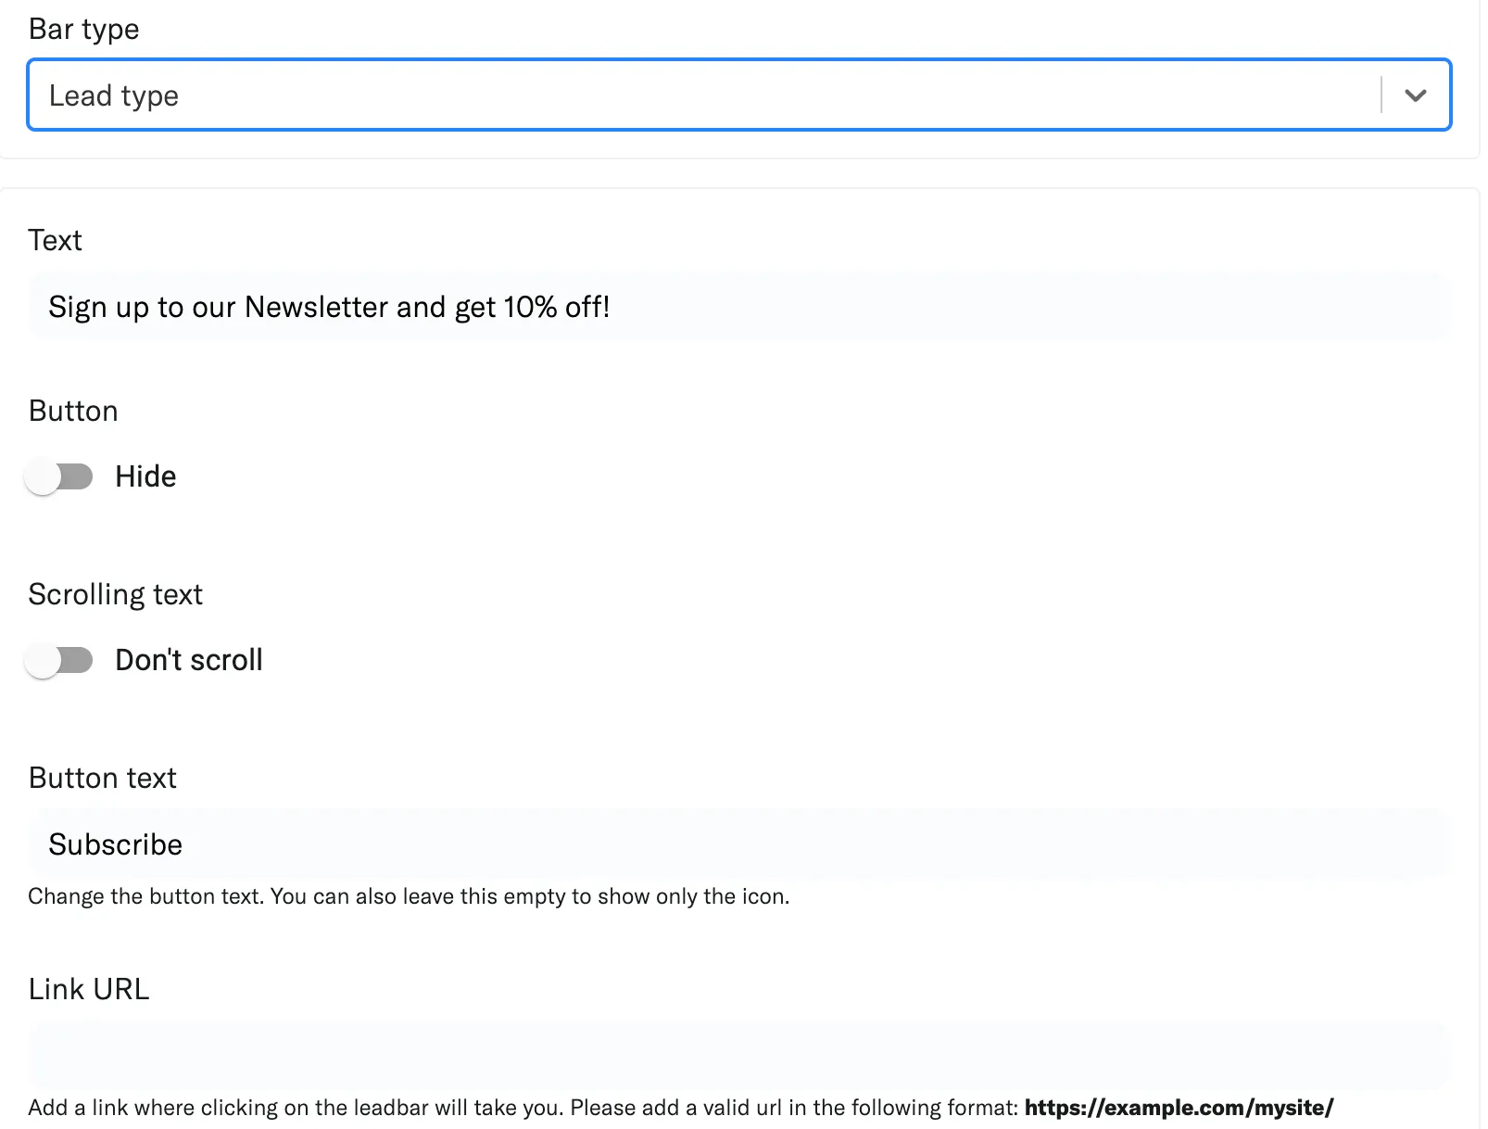This screenshot has width=1488, height=1129.
Task: Click the Text input with Newsletter message
Action: pyautogui.click(x=738, y=307)
